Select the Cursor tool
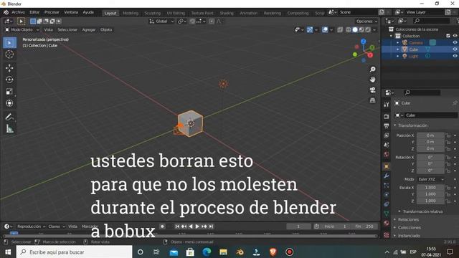Viewport: 459px width, 258px height. [x=9, y=54]
